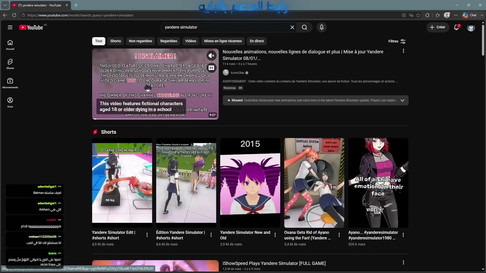Viewport: 486px width, 273px height.
Task: Select the Tout filter chip
Action: [x=99, y=41]
